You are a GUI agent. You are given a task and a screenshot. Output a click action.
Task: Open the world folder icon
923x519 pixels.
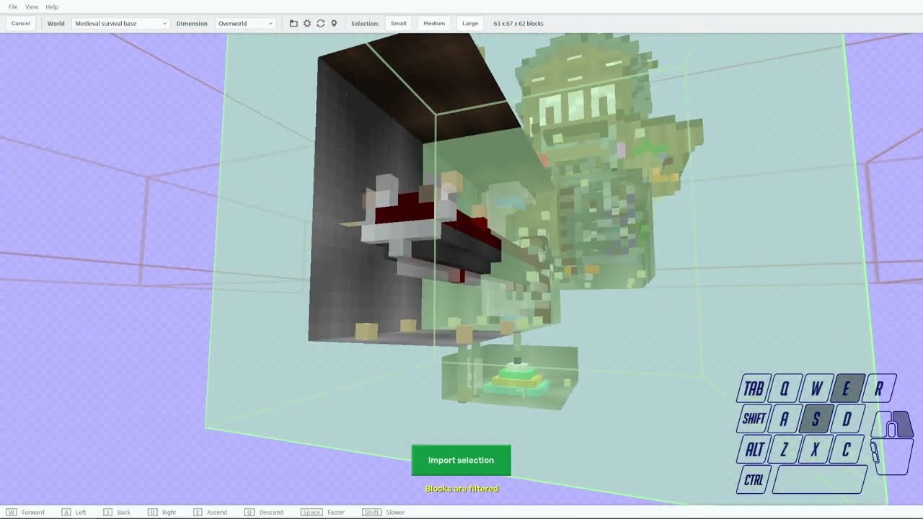[293, 23]
